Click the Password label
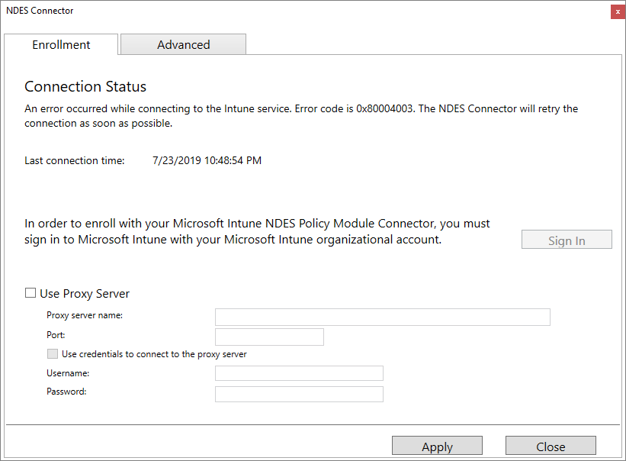The image size is (626, 461). click(x=66, y=392)
